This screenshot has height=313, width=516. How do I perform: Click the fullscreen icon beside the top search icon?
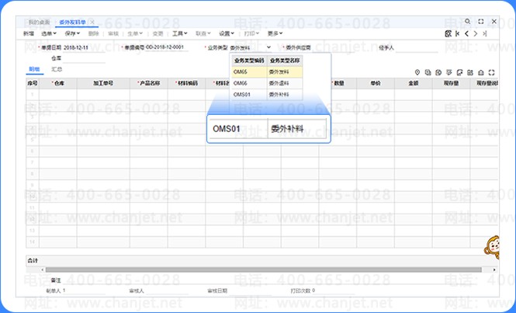[x=481, y=22]
